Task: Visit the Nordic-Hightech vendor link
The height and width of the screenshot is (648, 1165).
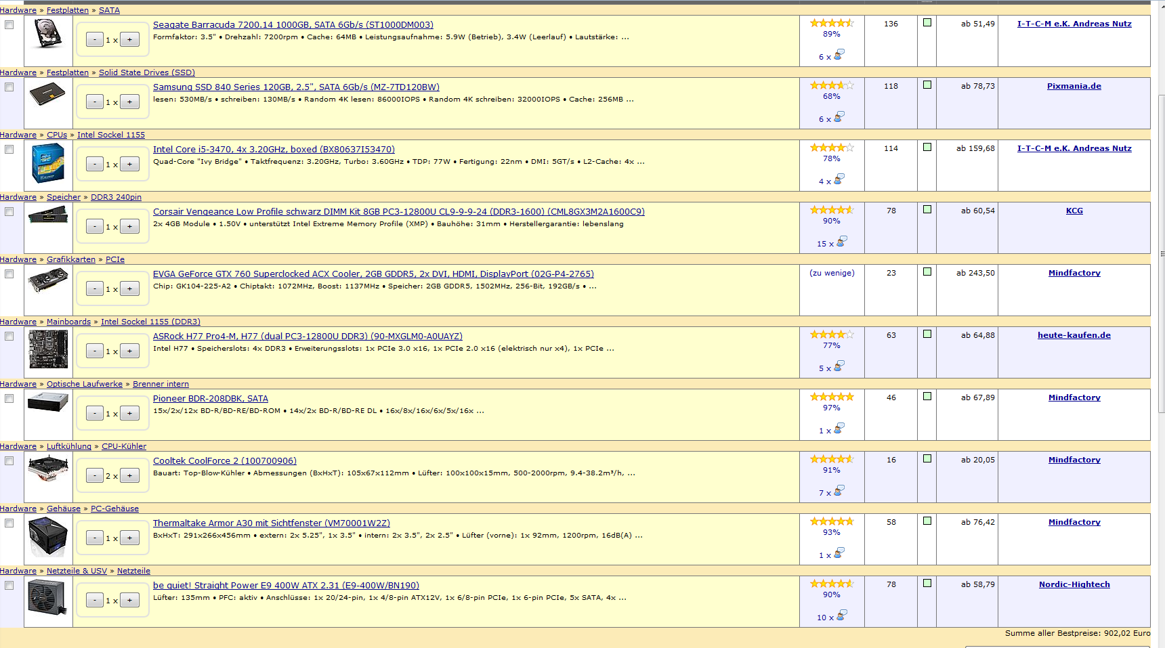Action: 1074,584
